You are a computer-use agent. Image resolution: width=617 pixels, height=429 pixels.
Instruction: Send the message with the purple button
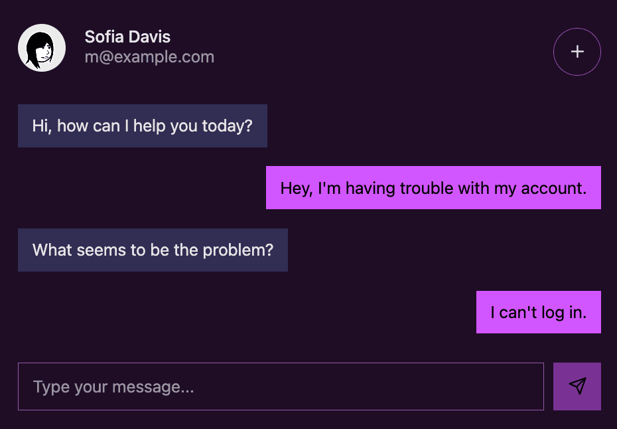pos(577,386)
